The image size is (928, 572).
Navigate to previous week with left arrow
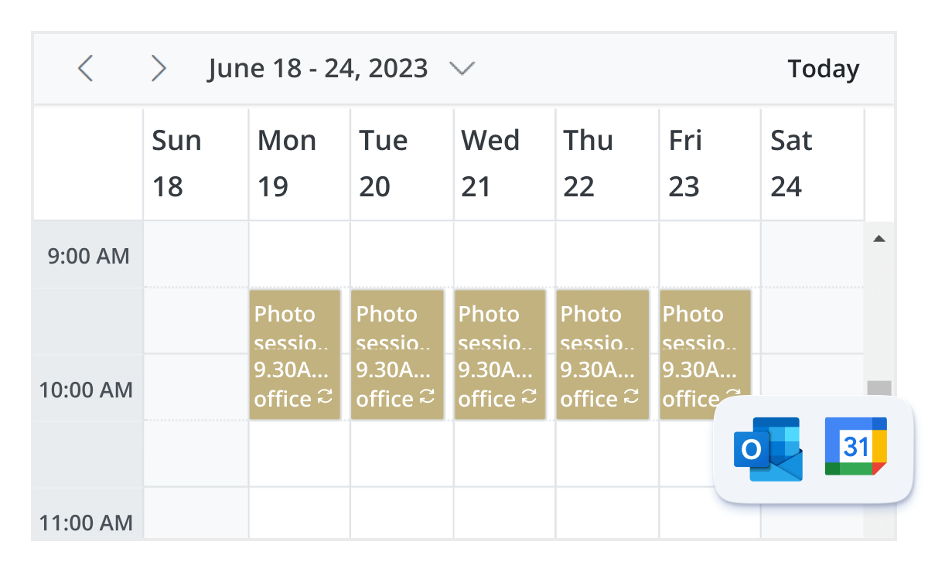tap(85, 68)
